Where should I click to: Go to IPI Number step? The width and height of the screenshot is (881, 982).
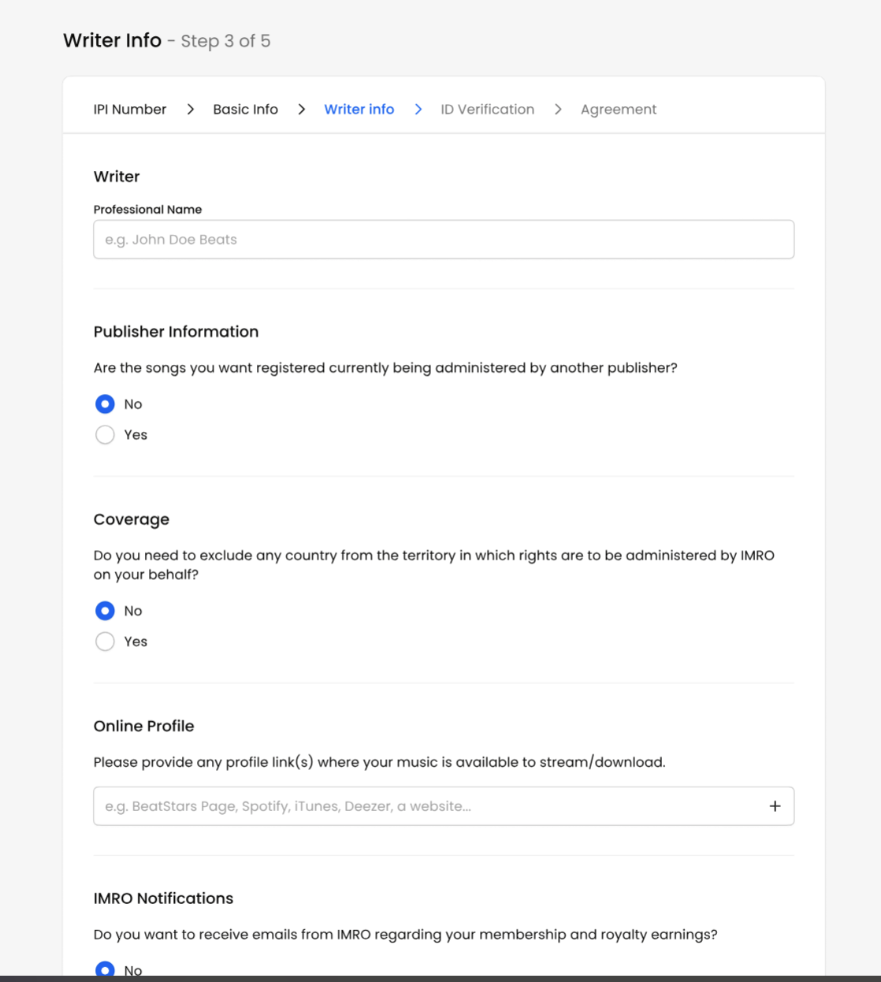pos(130,110)
